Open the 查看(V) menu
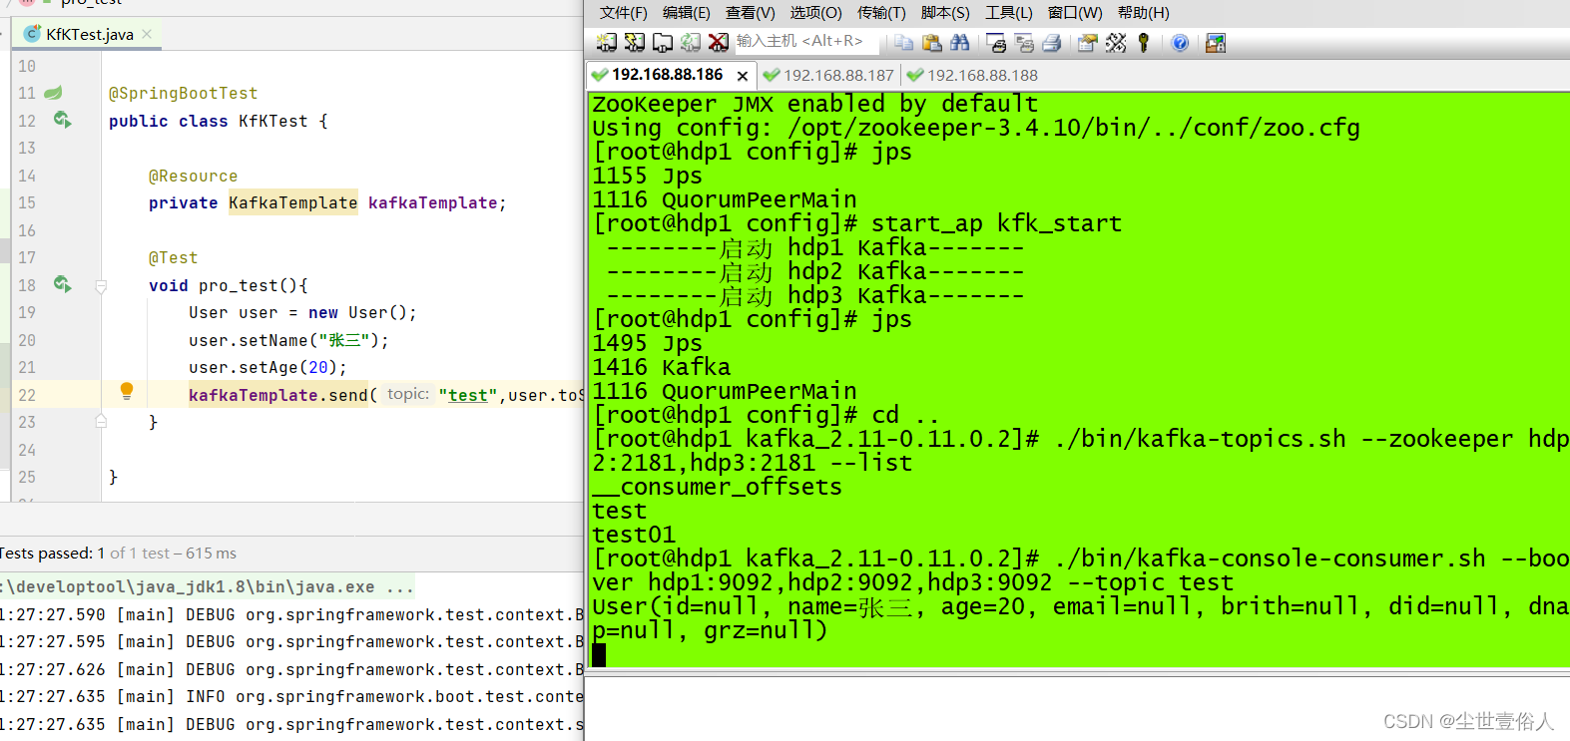This screenshot has width=1570, height=741. click(x=750, y=13)
